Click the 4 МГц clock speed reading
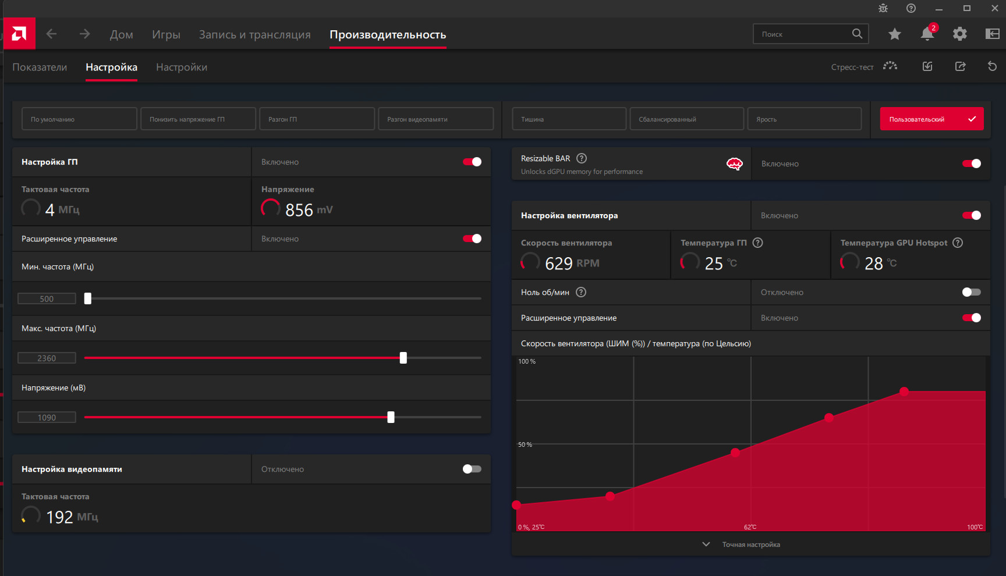The width and height of the screenshot is (1006, 576). [x=62, y=209]
